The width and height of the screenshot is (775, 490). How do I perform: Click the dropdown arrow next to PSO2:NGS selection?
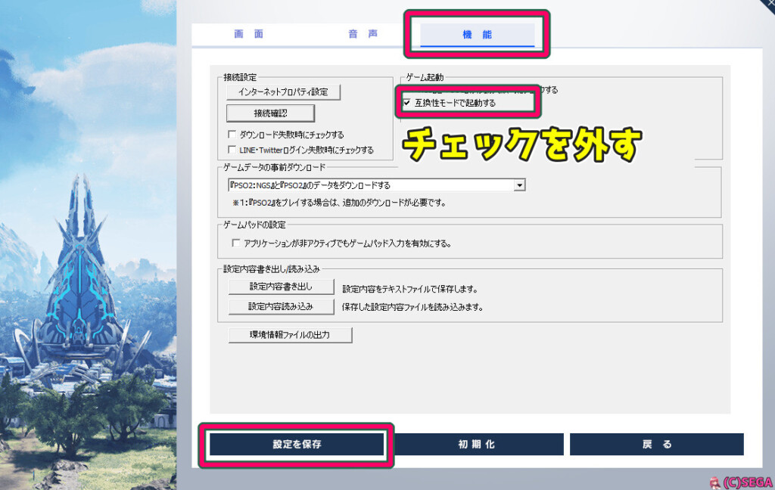[519, 185]
